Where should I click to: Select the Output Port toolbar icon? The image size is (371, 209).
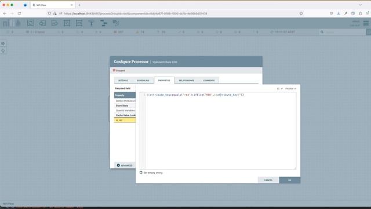[x=54, y=23]
